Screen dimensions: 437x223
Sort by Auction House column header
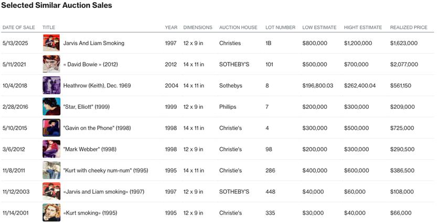click(238, 27)
